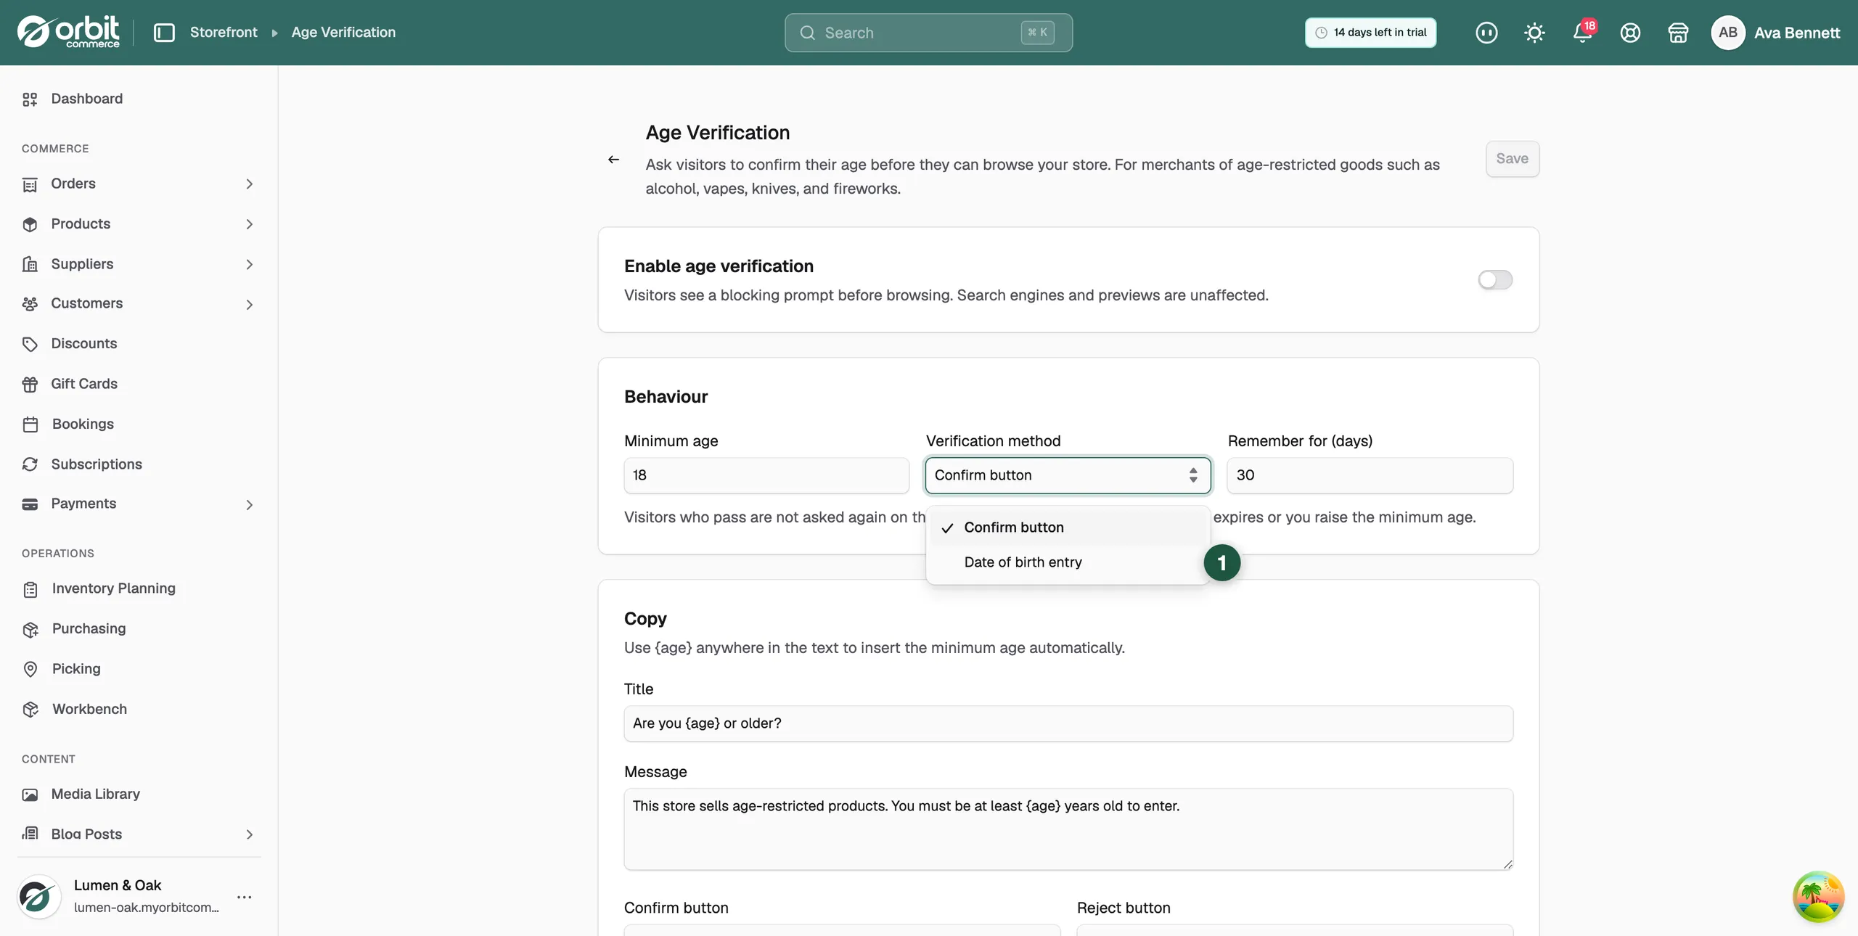Click the Purchasing package icon

coord(30,629)
